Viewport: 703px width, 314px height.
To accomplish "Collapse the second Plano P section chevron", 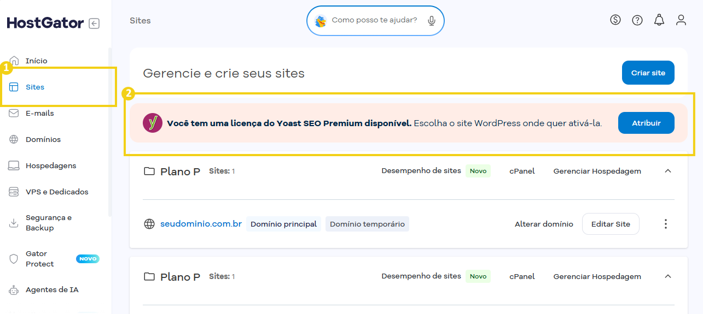I will [x=667, y=276].
